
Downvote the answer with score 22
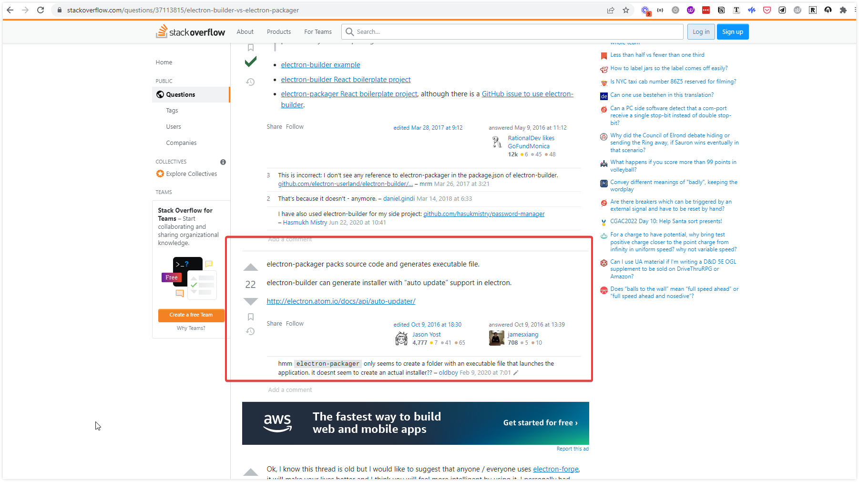point(251,301)
